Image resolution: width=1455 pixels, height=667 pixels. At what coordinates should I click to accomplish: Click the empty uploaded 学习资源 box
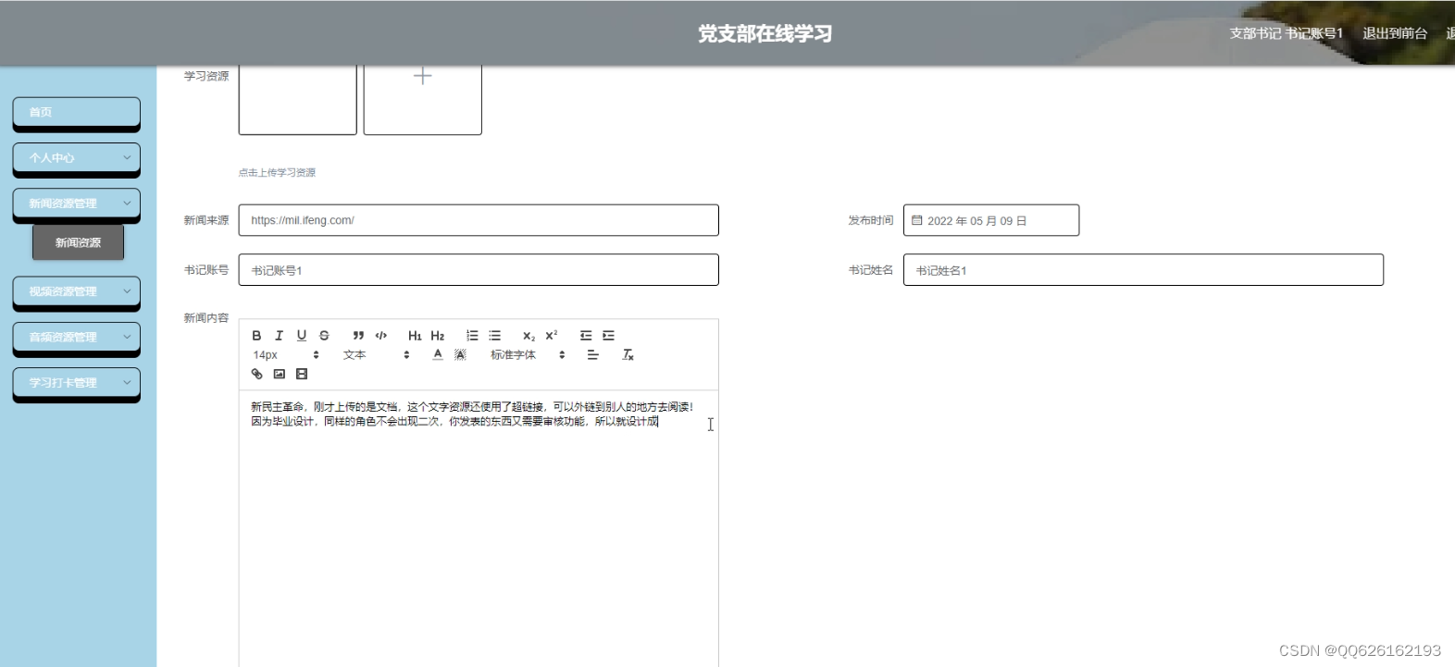[298, 100]
